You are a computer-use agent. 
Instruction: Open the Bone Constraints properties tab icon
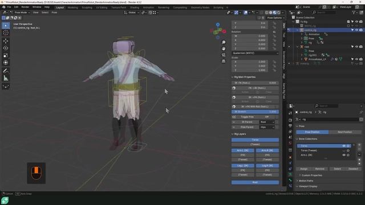pyautogui.click(x=290, y=186)
